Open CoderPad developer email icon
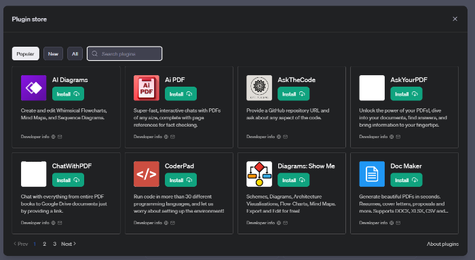Screen dimensions: 475x260 pyautogui.click(x=172, y=223)
